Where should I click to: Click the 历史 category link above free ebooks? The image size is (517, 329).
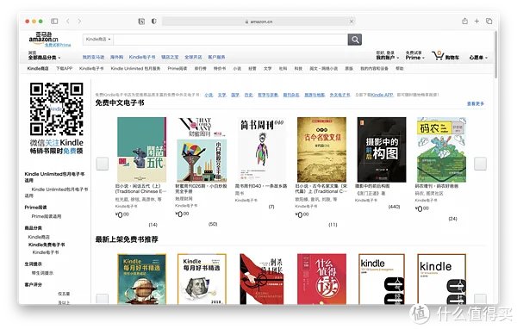(x=248, y=95)
